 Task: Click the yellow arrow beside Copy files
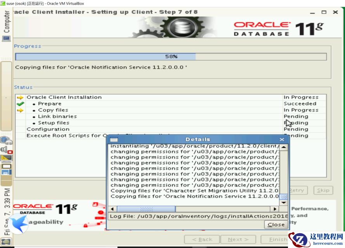20,110
